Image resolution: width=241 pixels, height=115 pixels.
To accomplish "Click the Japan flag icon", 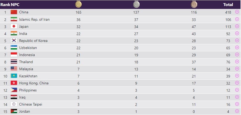I will click(x=14, y=26).
